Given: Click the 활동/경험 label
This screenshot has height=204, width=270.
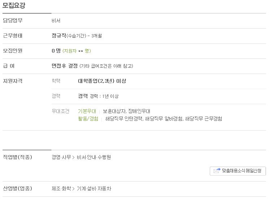Looking at the screenshot, I should [88, 119].
